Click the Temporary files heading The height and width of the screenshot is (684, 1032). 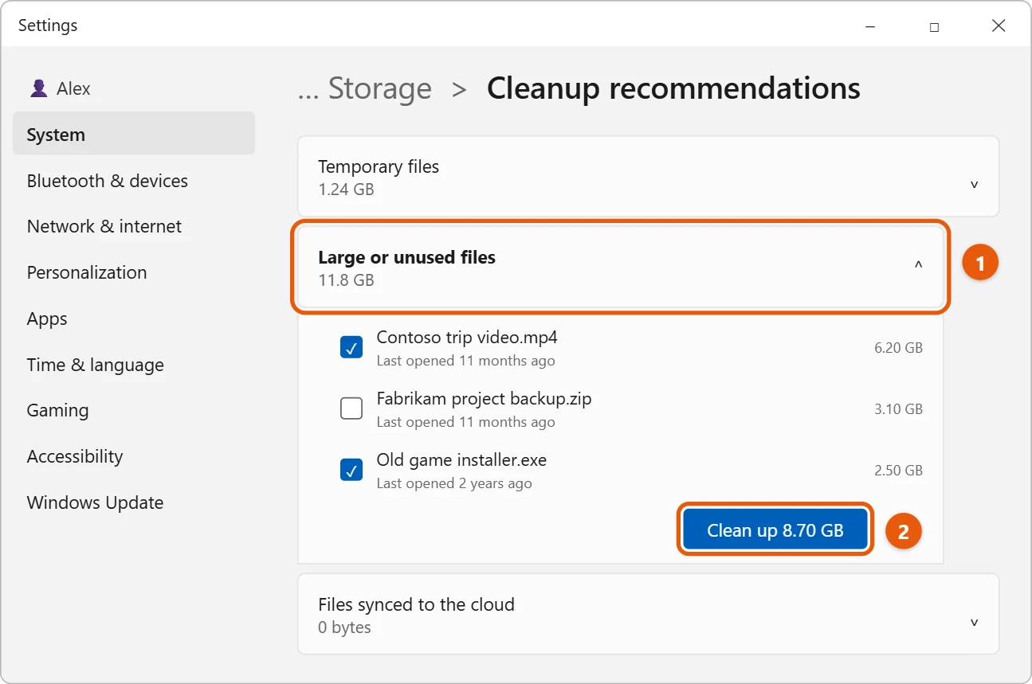[379, 166]
